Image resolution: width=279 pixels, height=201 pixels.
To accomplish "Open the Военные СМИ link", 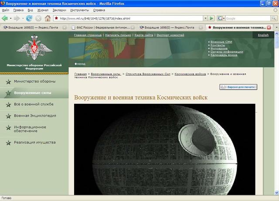I will (x=221, y=42).
